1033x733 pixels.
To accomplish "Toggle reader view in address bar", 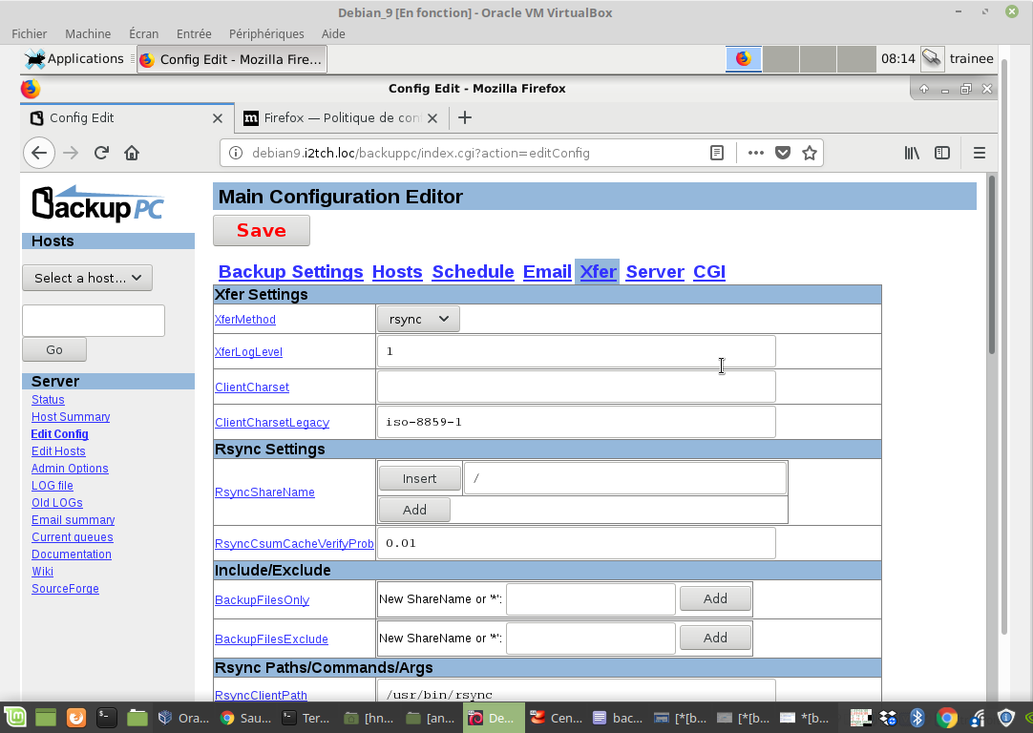I will click(717, 153).
